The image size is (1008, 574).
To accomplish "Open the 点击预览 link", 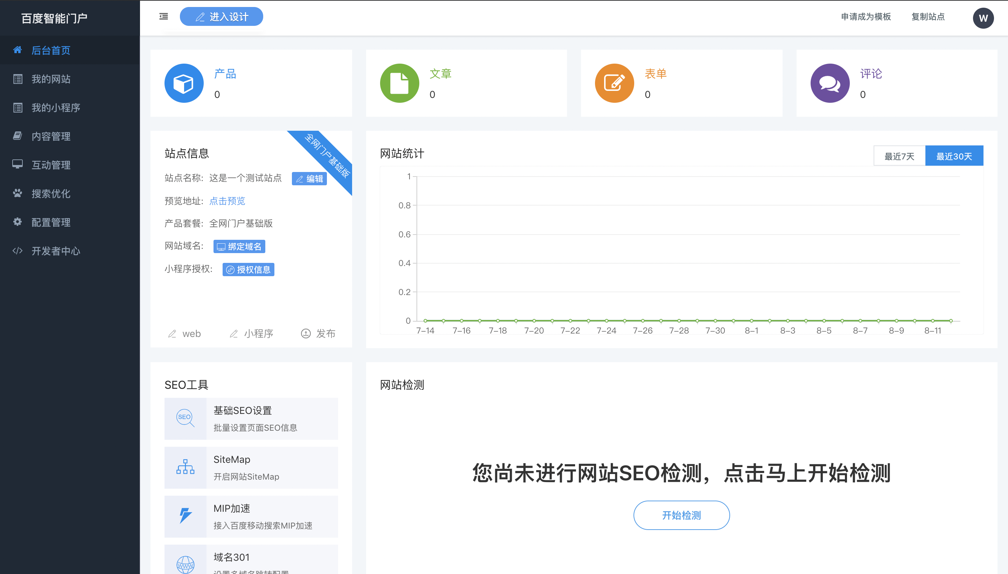I will [x=227, y=201].
